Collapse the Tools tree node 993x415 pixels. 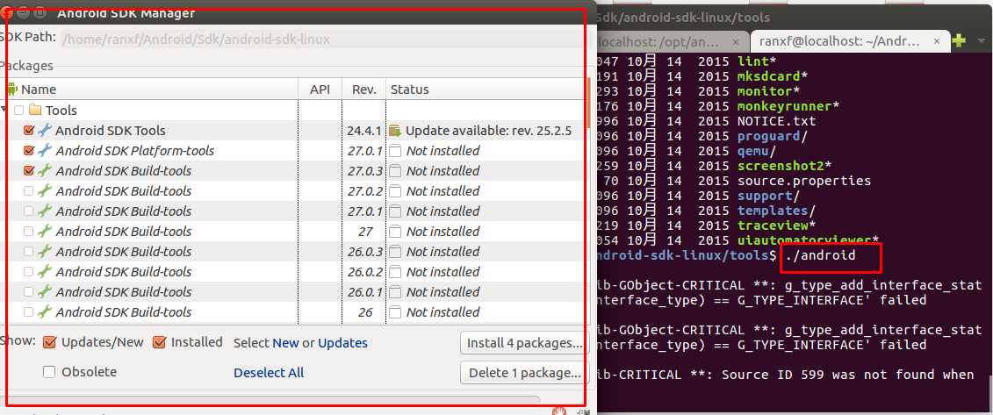pos(4,110)
